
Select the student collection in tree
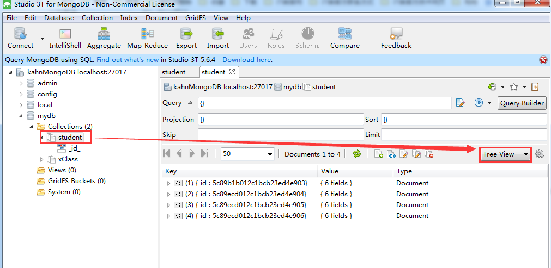(x=70, y=138)
